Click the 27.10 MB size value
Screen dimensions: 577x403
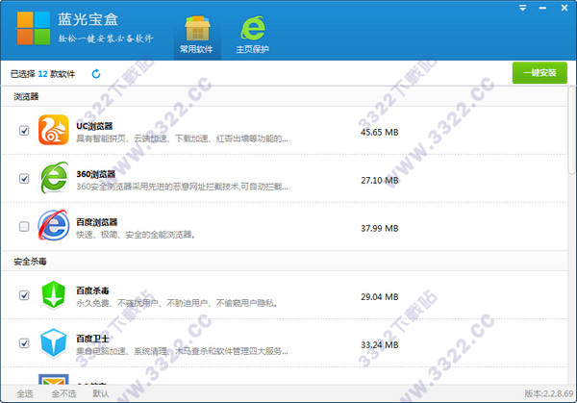pyautogui.click(x=380, y=180)
